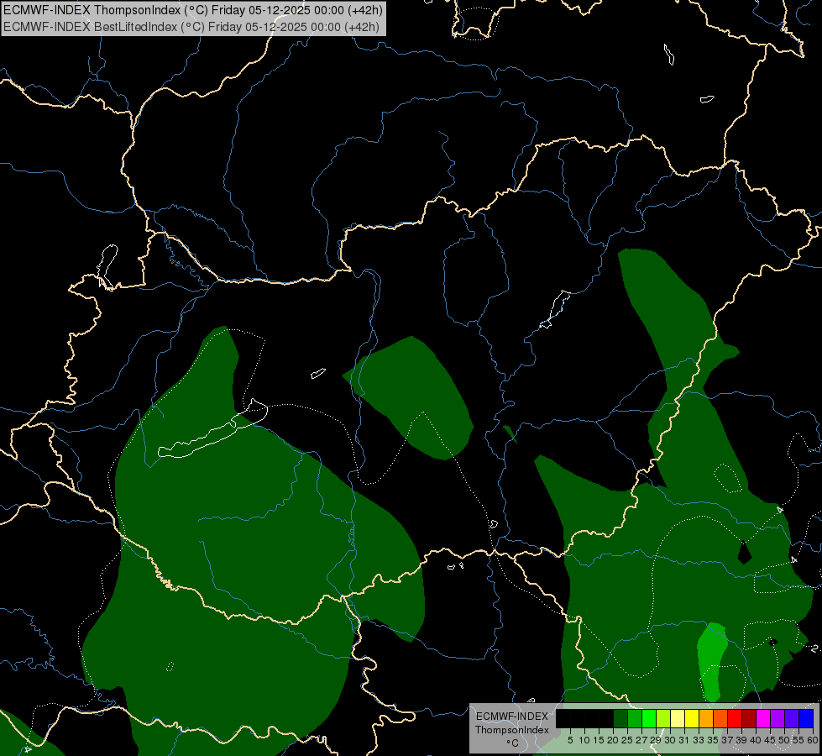Image resolution: width=822 pixels, height=756 pixels.
Task: Click the legend unit label '°C'
Action: [x=513, y=743]
